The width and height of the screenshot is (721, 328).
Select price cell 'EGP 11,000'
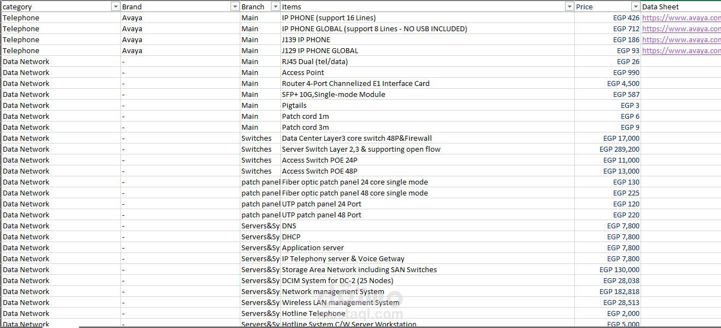[608, 160]
